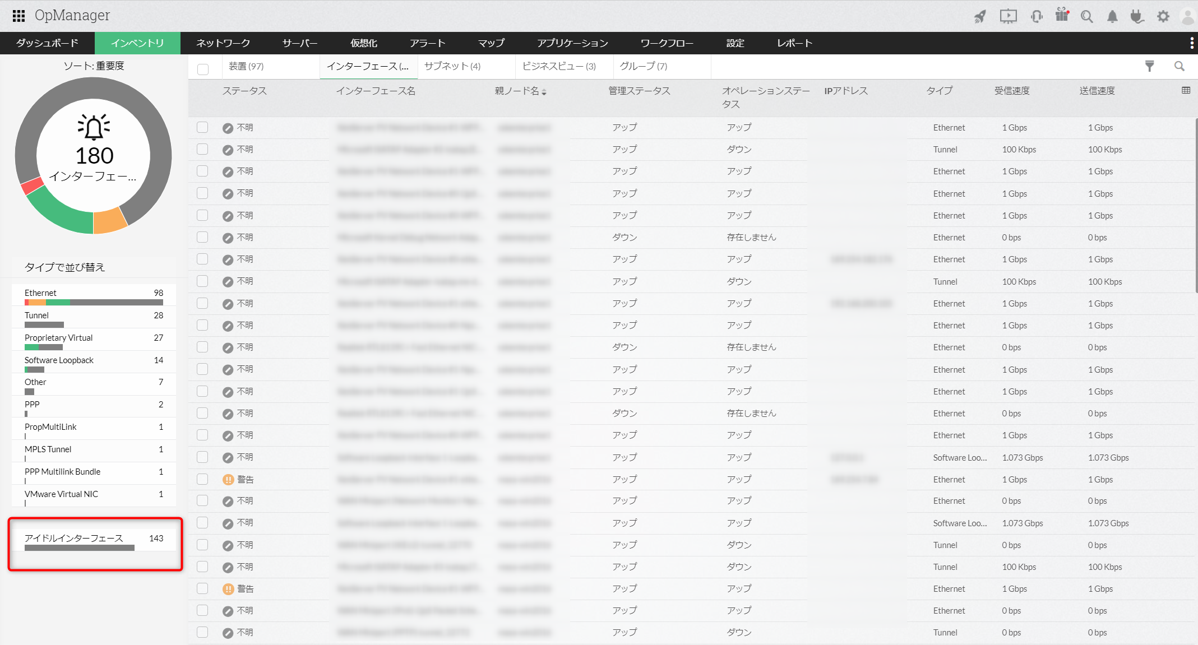The image size is (1198, 645).
Task: Switch to the 装置 (97) tab
Action: coord(246,66)
